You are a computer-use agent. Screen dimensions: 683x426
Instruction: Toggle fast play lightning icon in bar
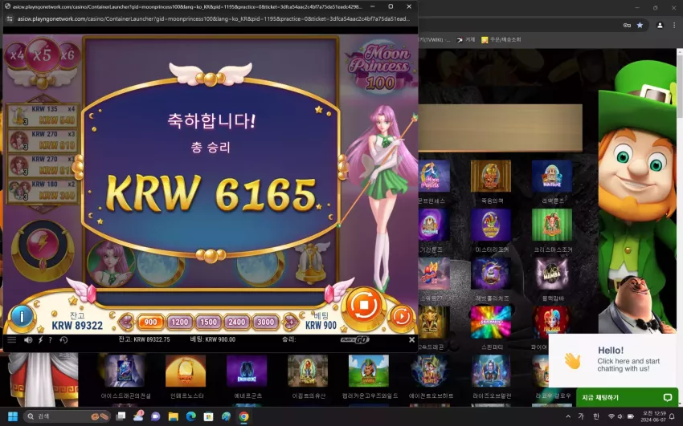point(40,340)
